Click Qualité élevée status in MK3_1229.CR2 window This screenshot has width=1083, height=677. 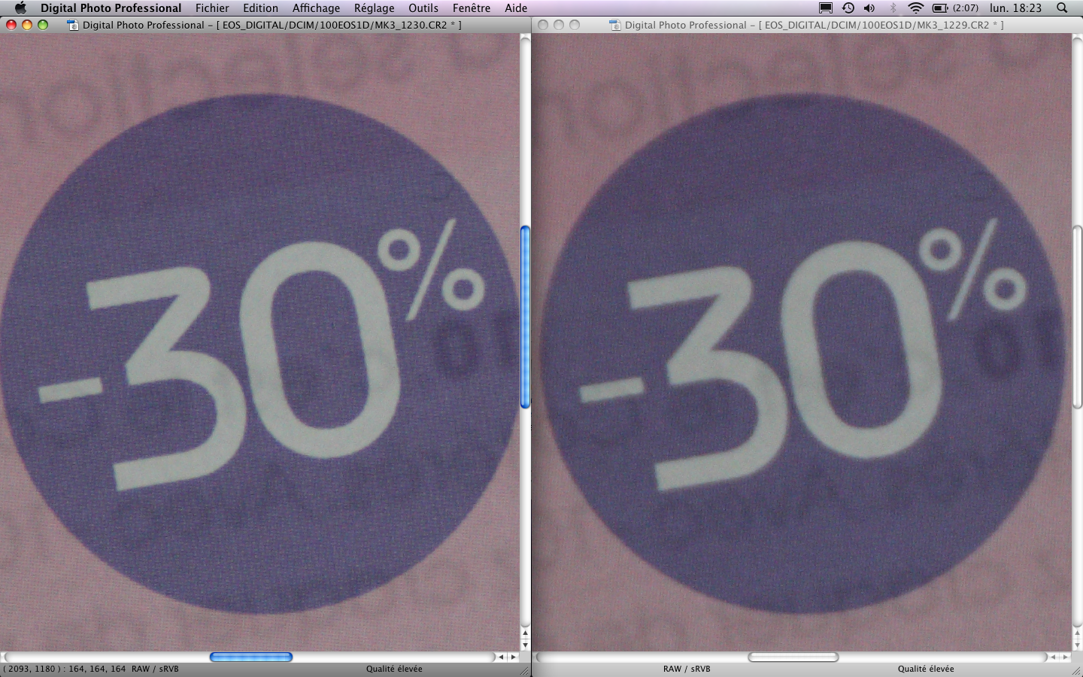point(926,669)
